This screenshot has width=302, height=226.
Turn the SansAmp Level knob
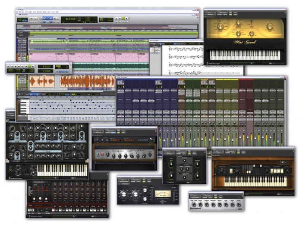pos(239,205)
